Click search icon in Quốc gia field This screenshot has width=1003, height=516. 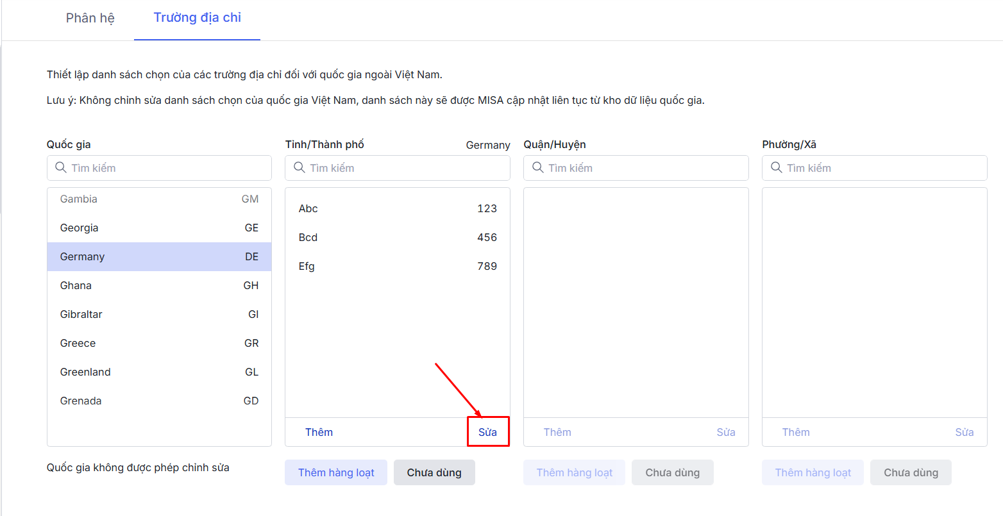(61, 168)
